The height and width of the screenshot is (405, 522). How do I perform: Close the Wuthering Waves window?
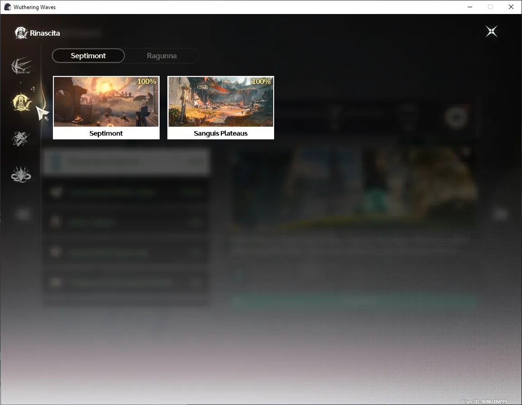(511, 7)
